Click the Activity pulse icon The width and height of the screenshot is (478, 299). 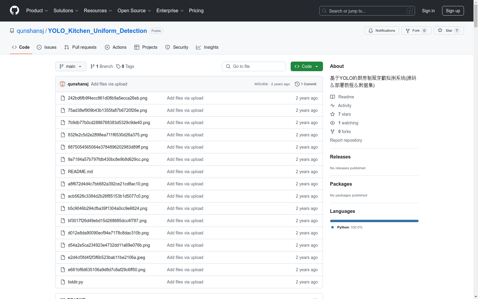tap(333, 106)
